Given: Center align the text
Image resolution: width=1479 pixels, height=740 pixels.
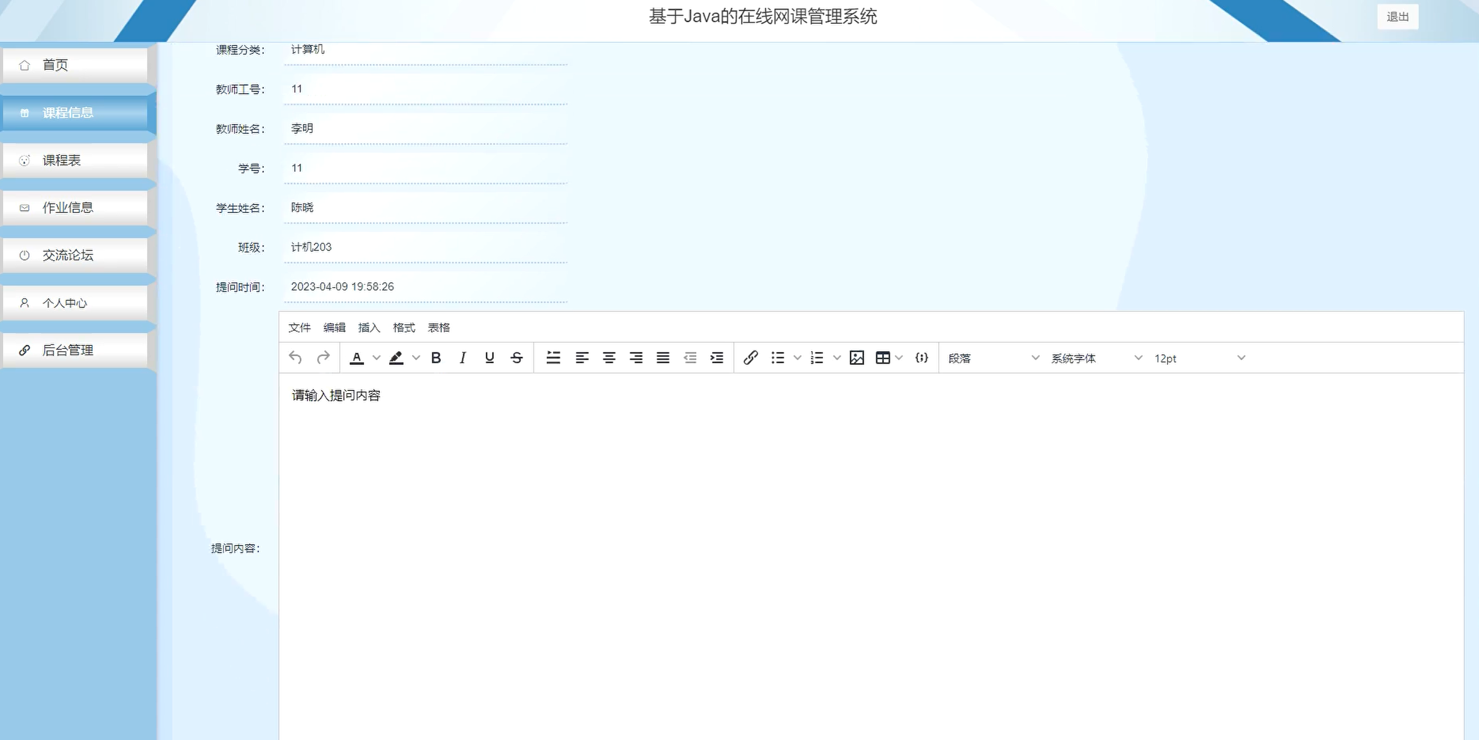Looking at the screenshot, I should 609,358.
